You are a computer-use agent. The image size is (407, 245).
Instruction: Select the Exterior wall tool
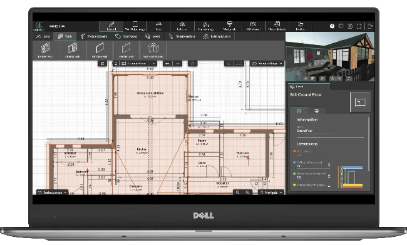46,50
